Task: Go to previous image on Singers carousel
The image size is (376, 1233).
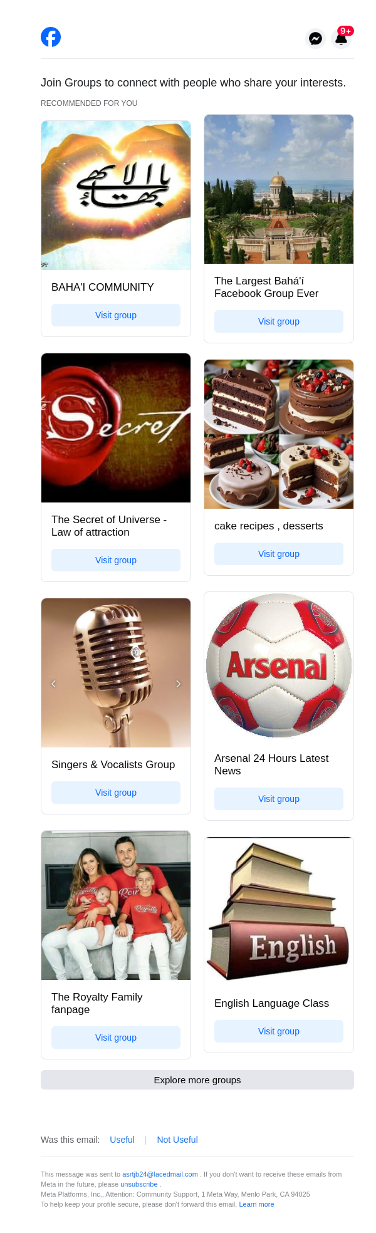Action: tap(53, 684)
